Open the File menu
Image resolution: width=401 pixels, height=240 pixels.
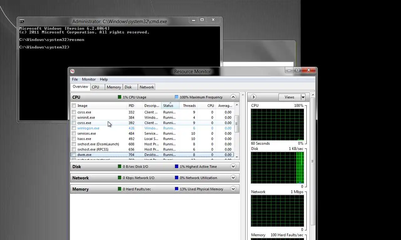[x=75, y=79]
